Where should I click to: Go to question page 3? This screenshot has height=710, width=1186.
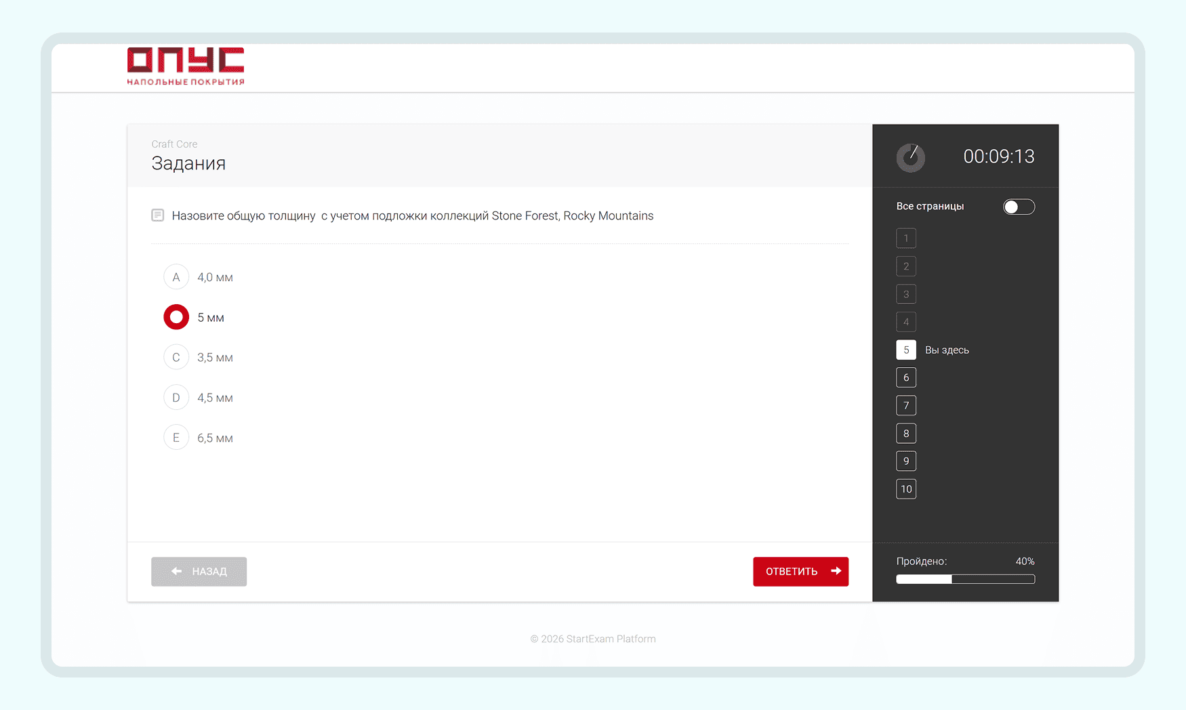(906, 294)
